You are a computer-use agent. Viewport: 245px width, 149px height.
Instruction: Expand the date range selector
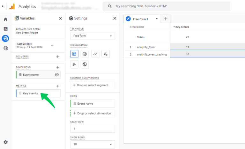[52, 46]
